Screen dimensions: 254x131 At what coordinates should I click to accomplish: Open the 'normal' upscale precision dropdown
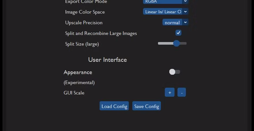[x=172, y=22]
